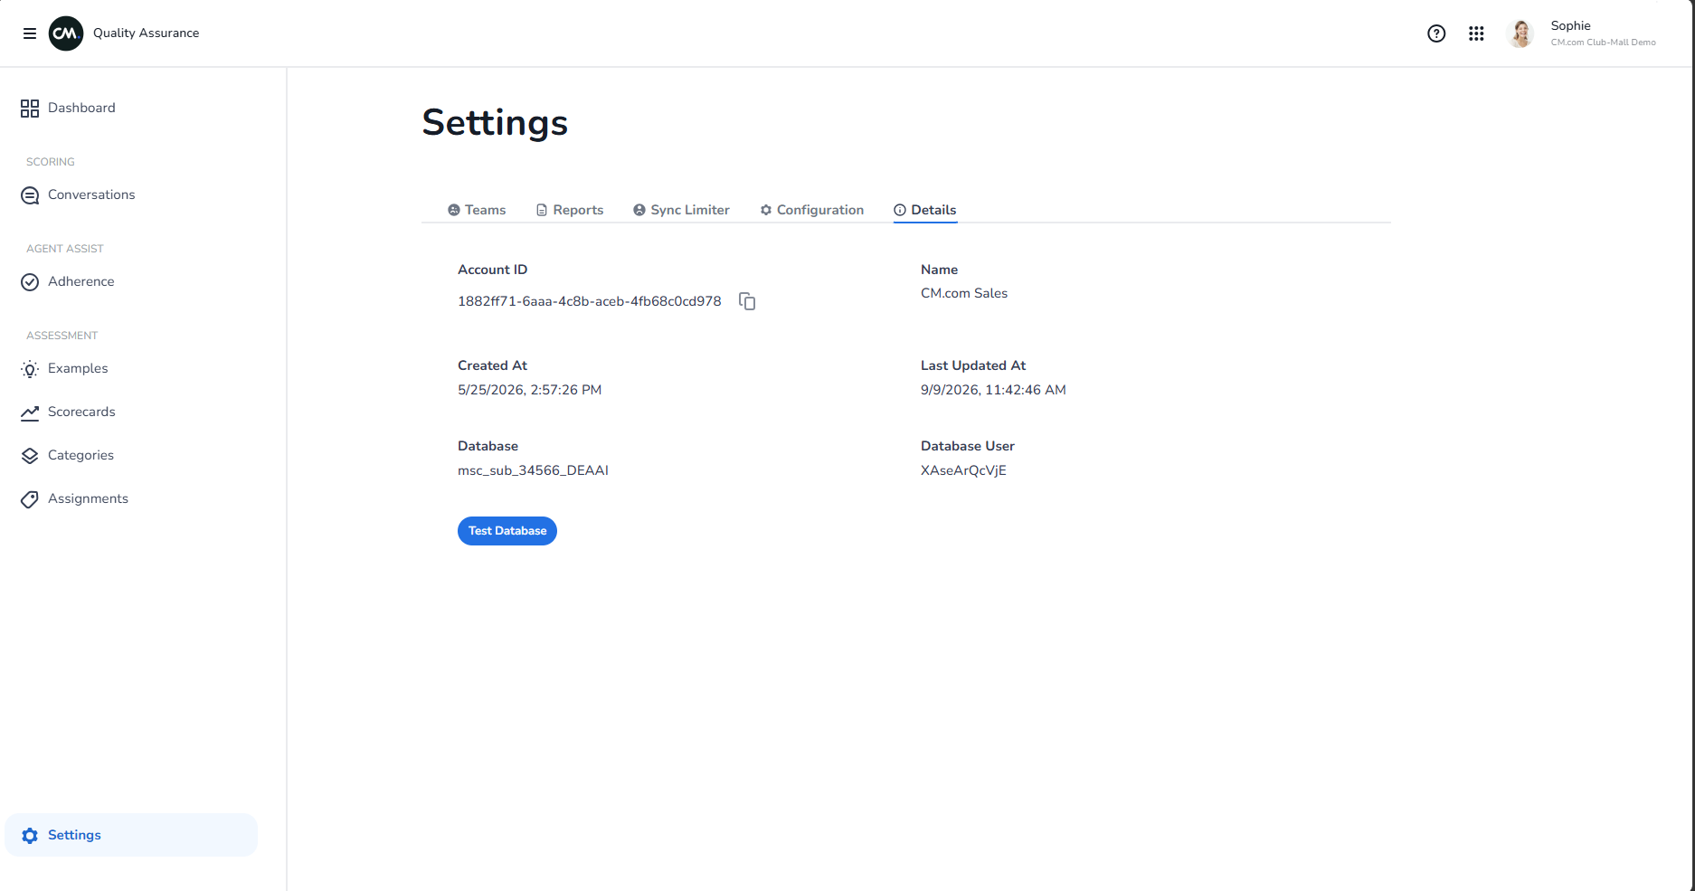Click the Dashboard grid icon in sidebar
The width and height of the screenshot is (1695, 891).
(30, 109)
